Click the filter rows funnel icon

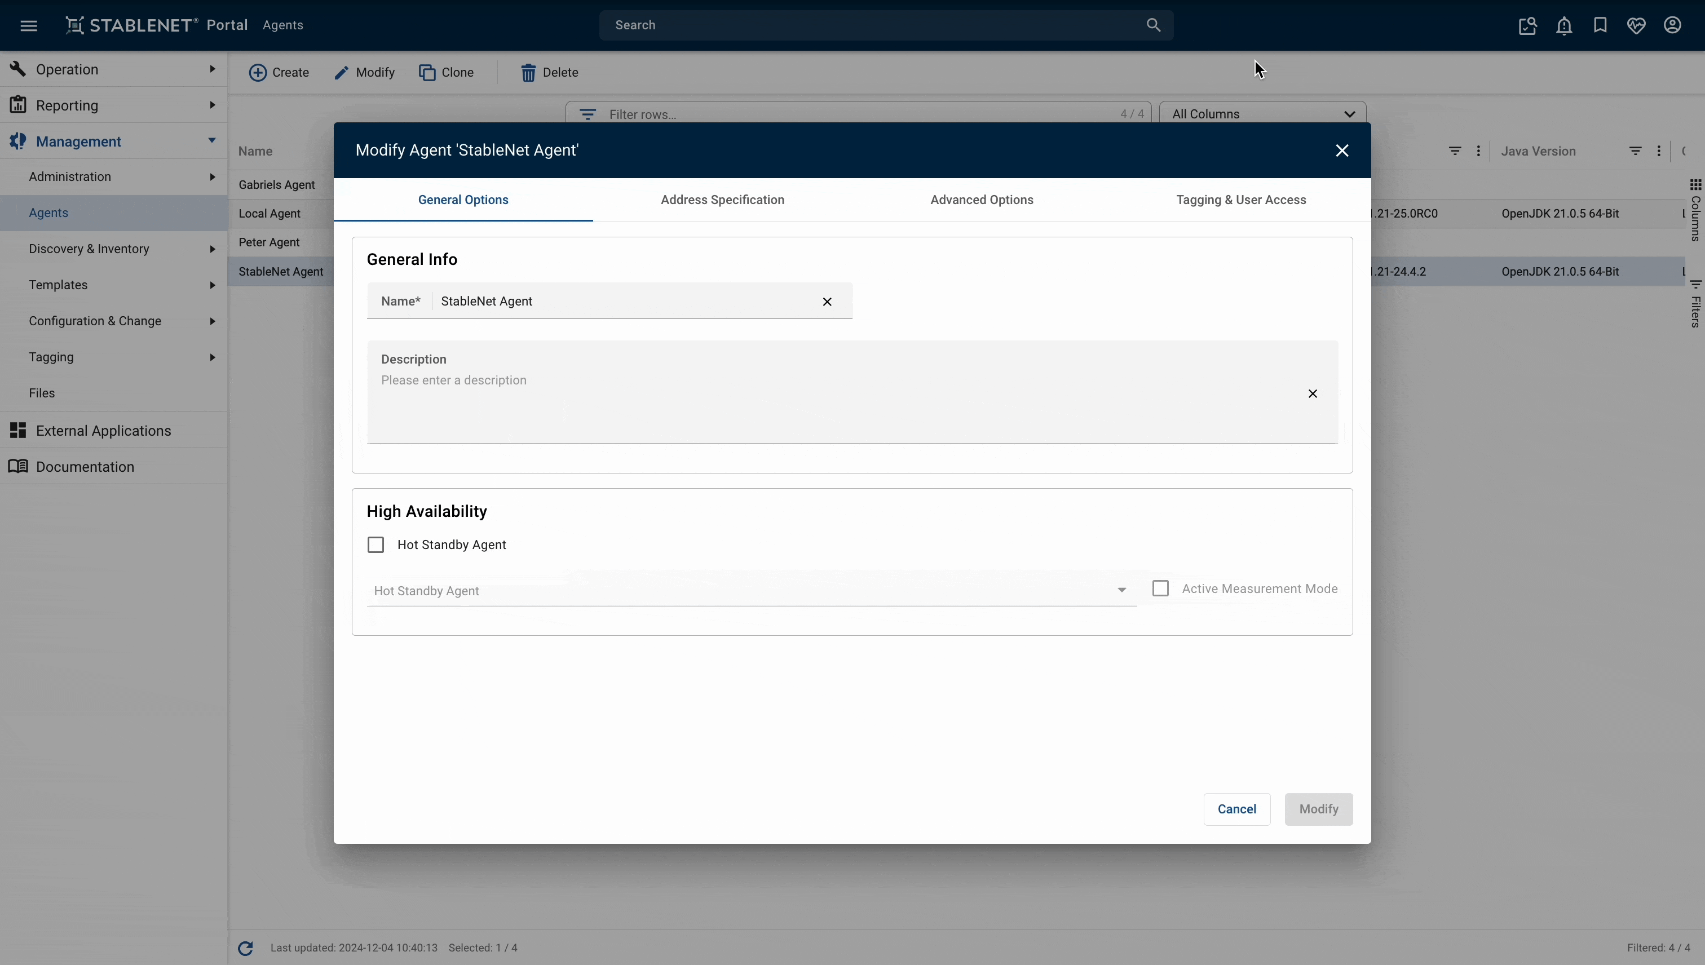click(x=588, y=114)
